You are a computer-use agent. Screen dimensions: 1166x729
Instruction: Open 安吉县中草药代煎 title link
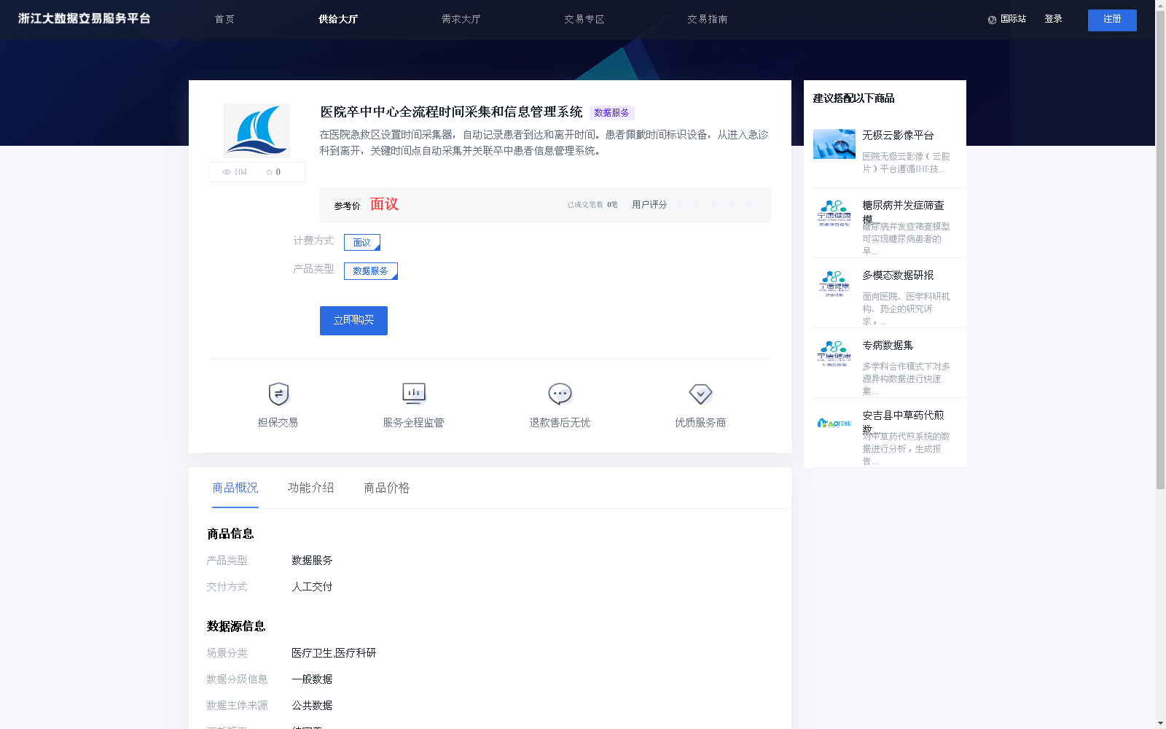pos(904,422)
